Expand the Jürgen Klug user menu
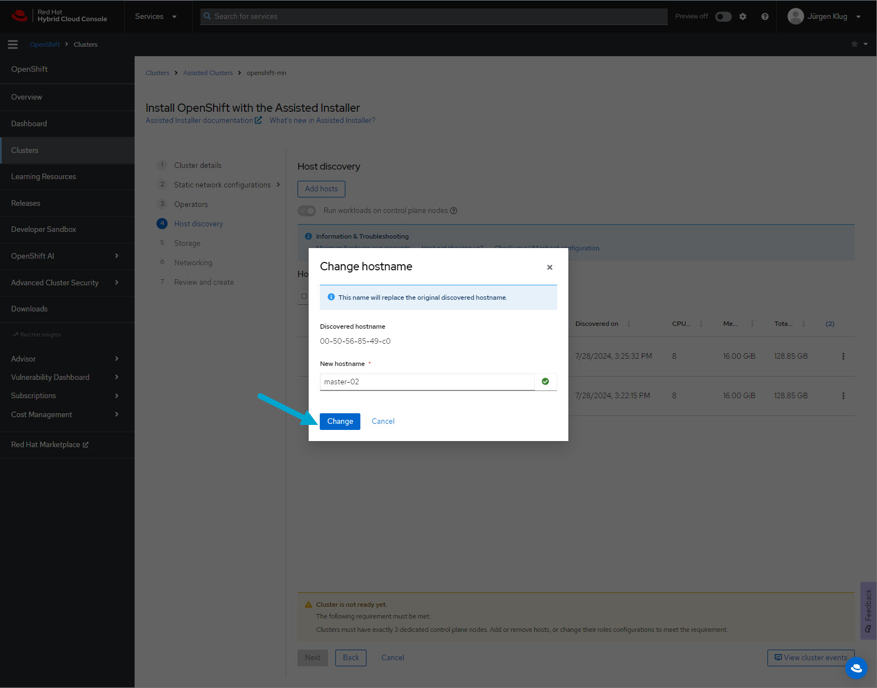Screen dimensions: 877x688 (824, 17)
